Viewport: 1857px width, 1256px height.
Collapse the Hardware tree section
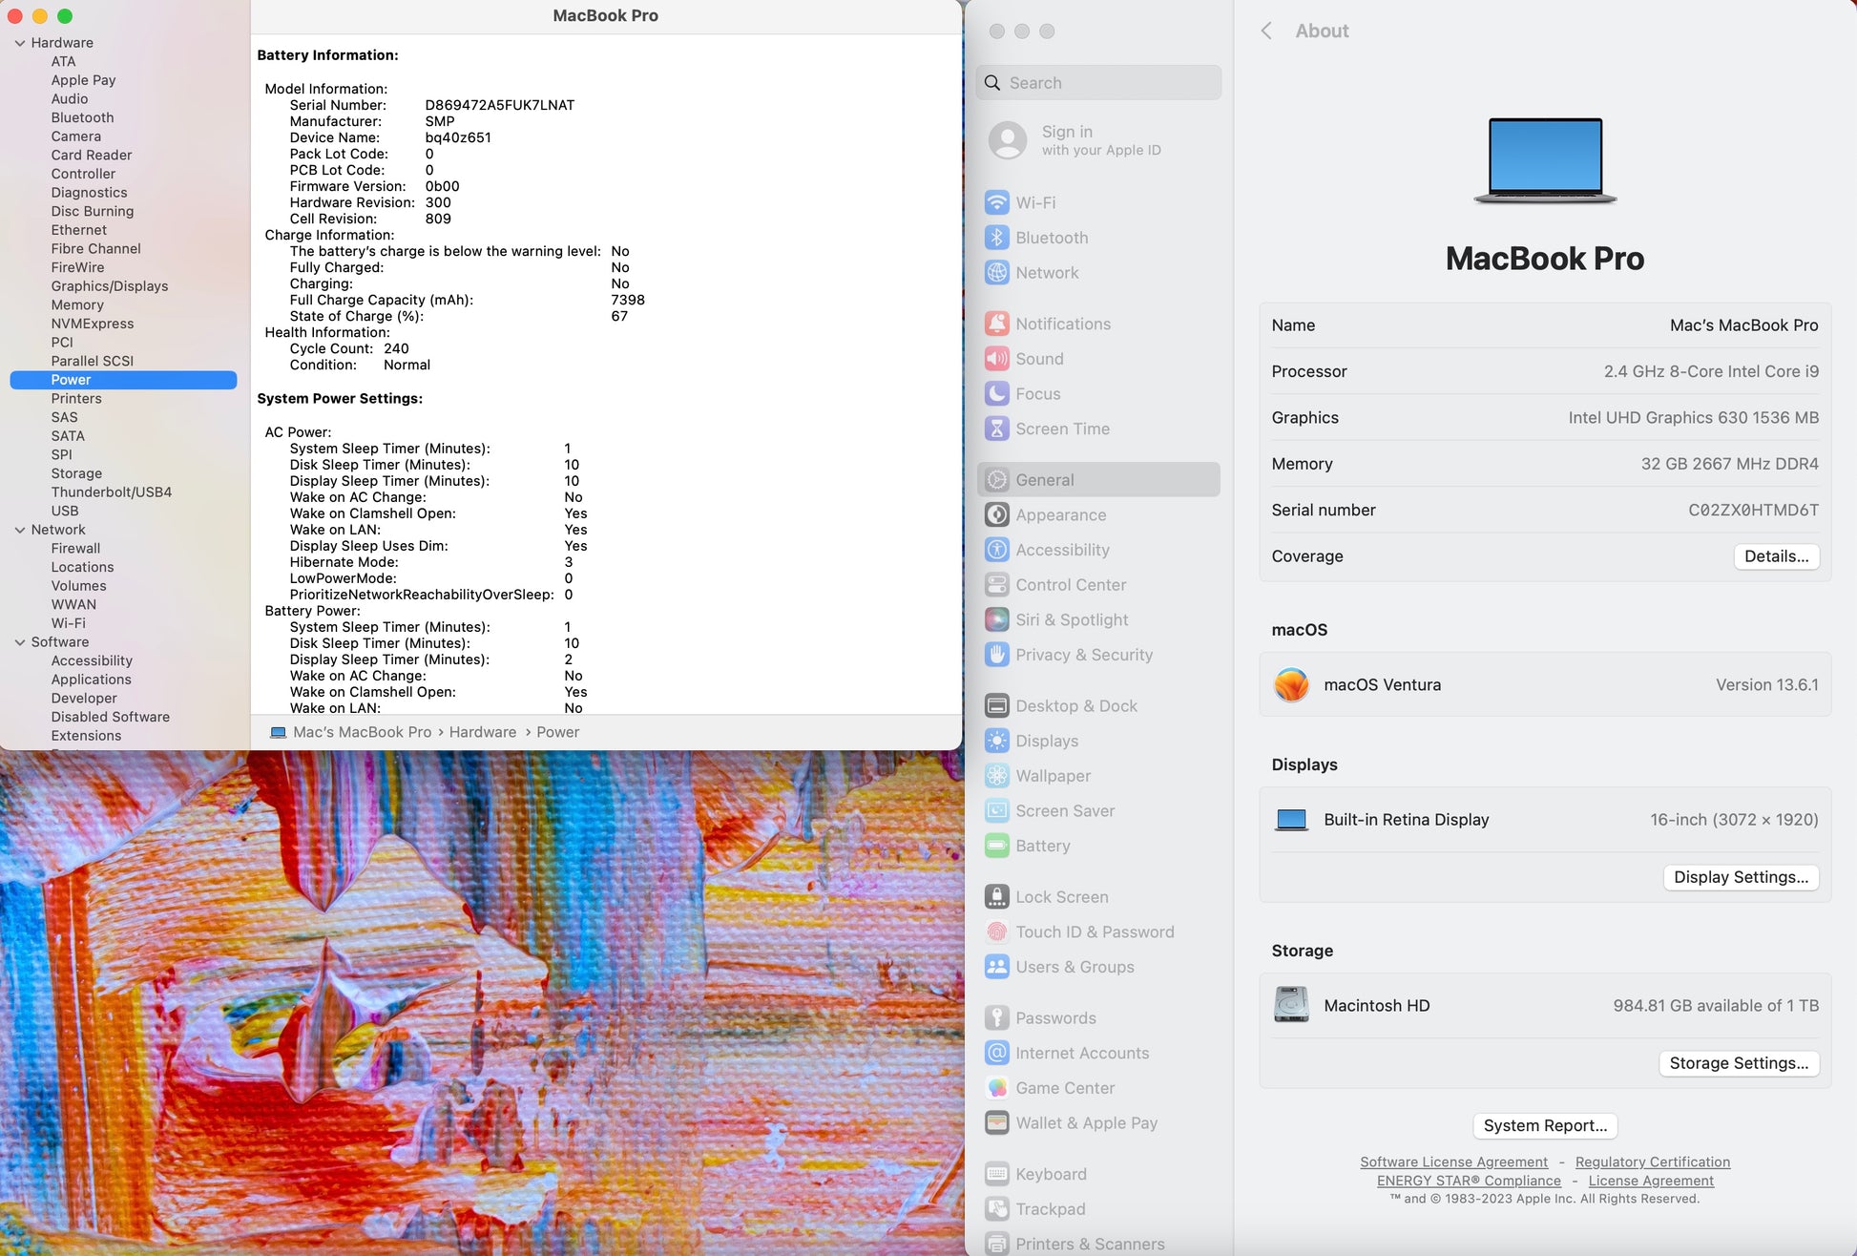pos(19,43)
